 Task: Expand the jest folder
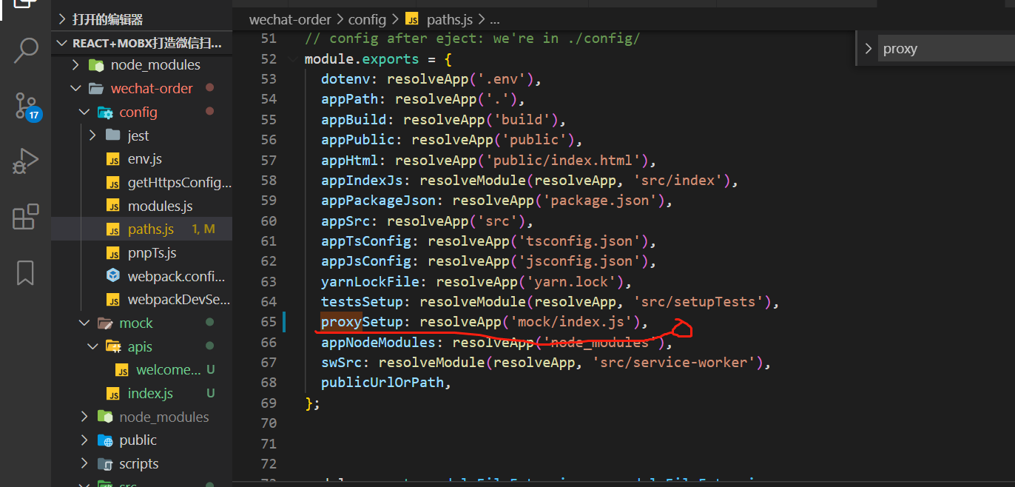click(92, 135)
